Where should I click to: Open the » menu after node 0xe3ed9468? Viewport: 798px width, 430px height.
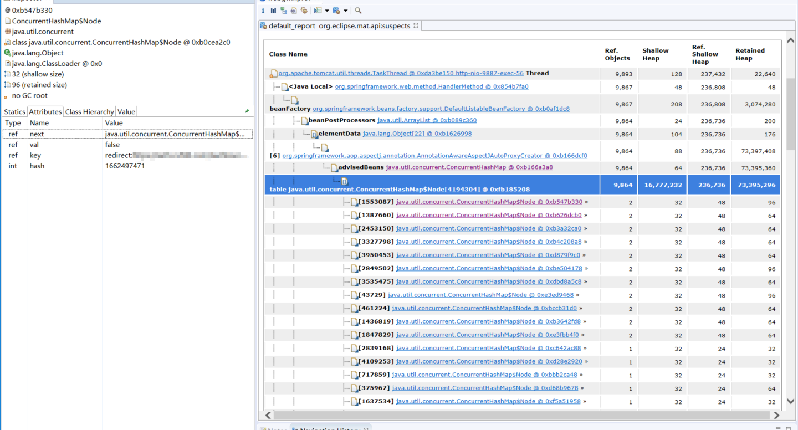pyautogui.click(x=578, y=295)
